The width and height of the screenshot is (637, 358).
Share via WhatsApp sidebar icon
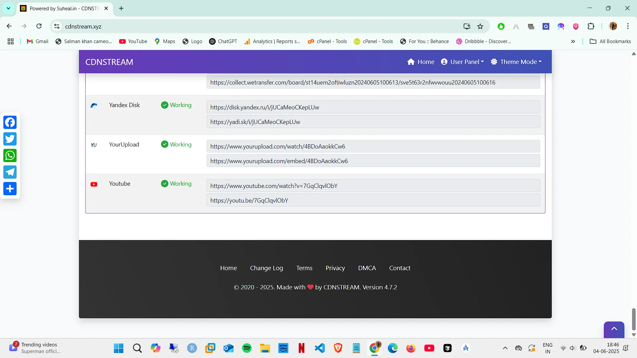coord(10,155)
